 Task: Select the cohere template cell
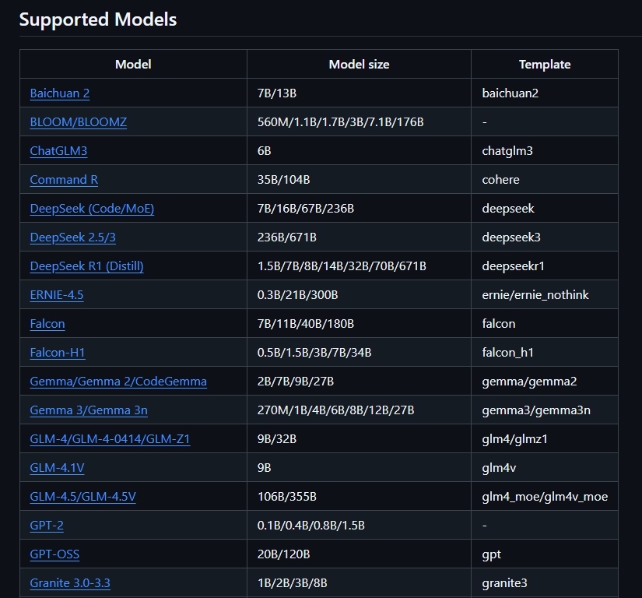point(545,179)
